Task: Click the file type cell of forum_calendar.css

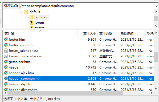Action: pos(107,51)
